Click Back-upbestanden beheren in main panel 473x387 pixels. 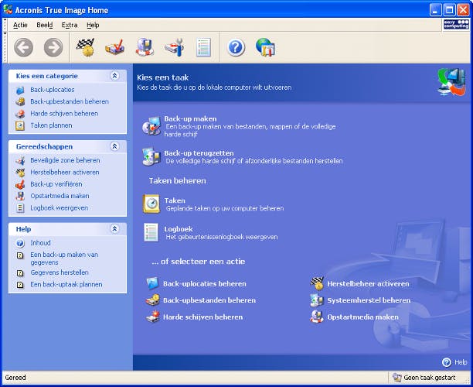(209, 300)
